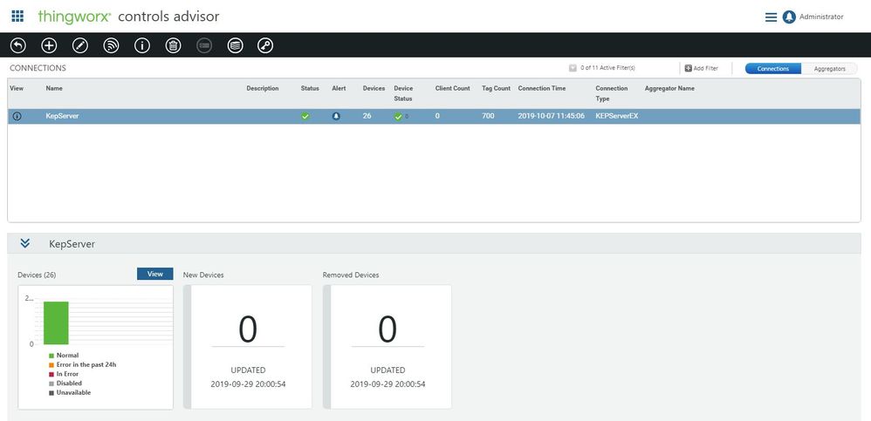Click the red In Error legend swatch
The height and width of the screenshot is (421, 871).
[x=51, y=375]
